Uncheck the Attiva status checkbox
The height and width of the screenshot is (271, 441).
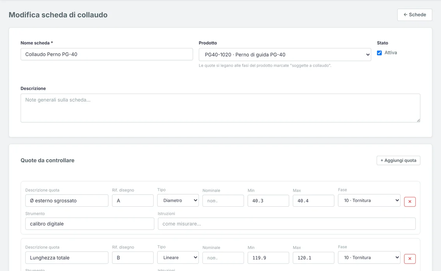point(379,53)
